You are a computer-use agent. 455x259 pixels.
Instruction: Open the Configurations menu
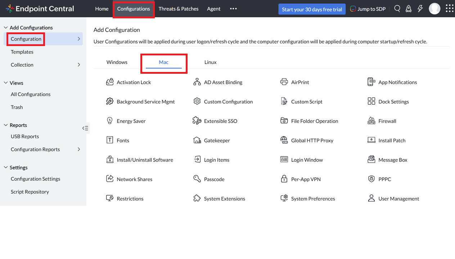click(134, 9)
